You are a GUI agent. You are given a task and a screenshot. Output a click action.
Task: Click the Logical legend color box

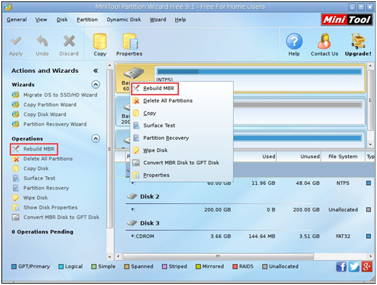point(61,267)
